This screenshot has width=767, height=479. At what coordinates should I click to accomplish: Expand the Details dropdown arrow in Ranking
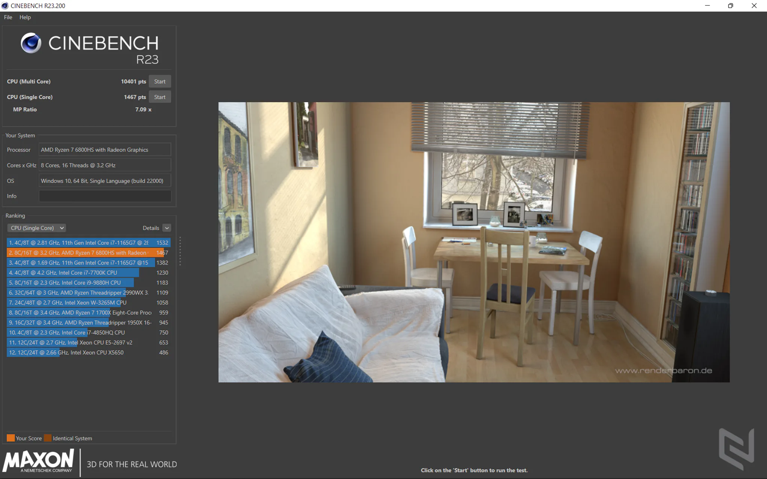167,228
